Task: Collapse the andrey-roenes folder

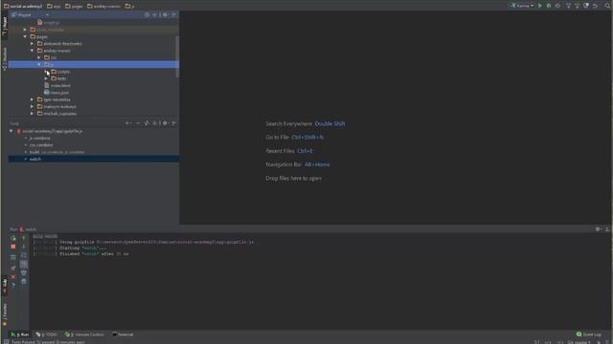Action: click(x=33, y=51)
